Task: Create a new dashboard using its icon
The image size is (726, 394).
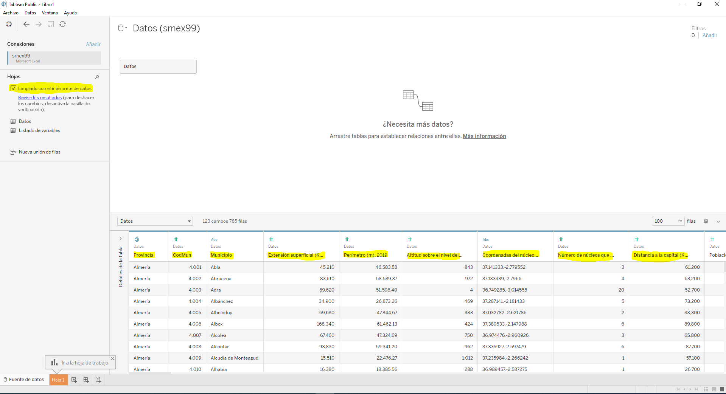Action: [86, 380]
